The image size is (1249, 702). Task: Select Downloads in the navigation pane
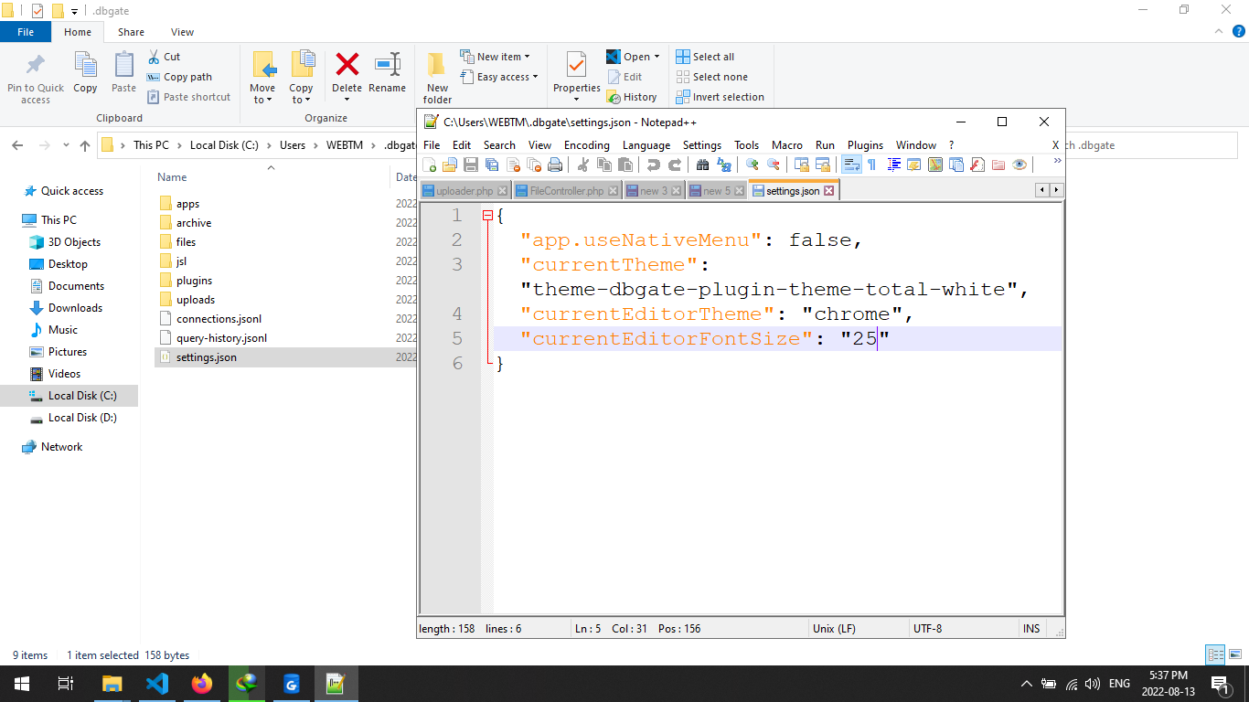(75, 308)
